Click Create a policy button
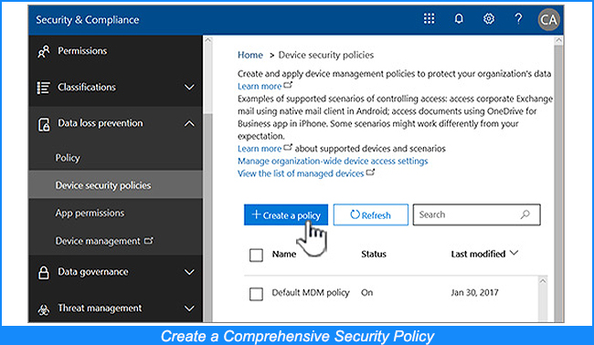The width and height of the screenshot is (594, 345). coord(286,214)
